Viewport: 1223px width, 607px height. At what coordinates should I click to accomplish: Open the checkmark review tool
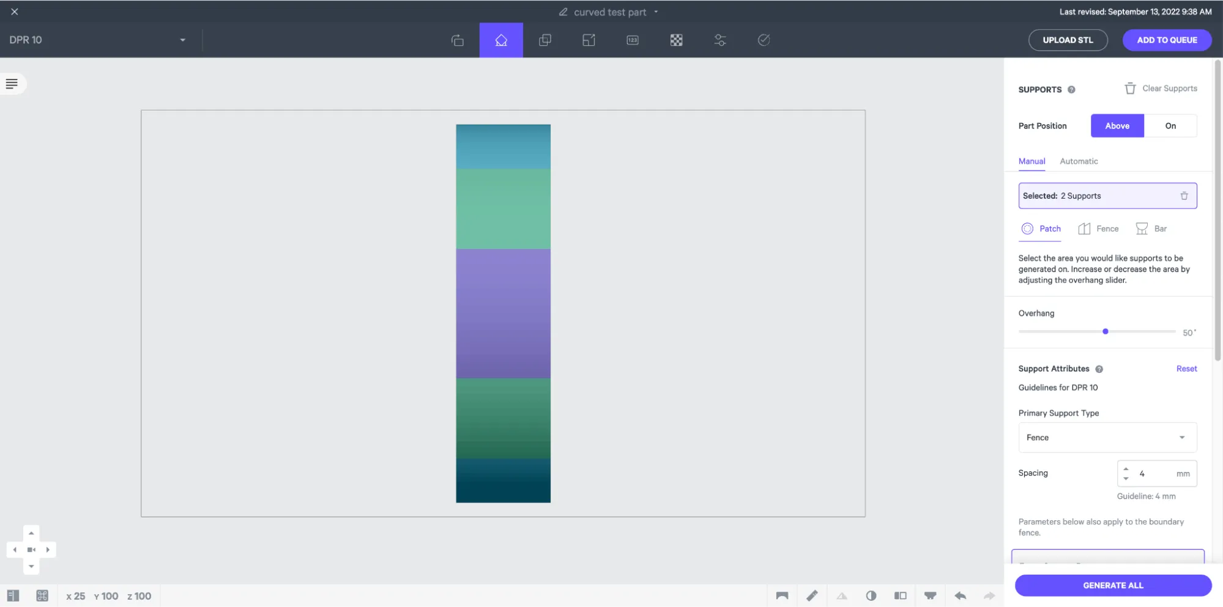tap(764, 40)
